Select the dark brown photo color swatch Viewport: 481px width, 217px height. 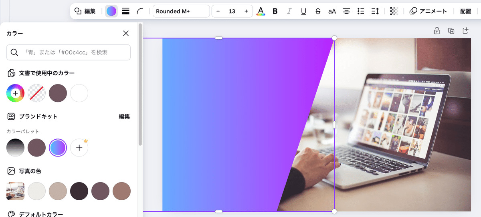(79, 191)
